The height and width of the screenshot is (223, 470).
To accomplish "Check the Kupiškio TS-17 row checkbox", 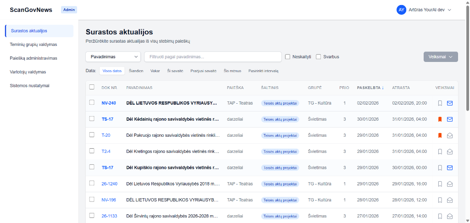I will pos(92,167).
